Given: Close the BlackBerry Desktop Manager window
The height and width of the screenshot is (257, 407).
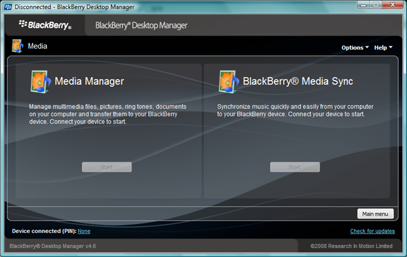Looking at the screenshot, I should point(393,4).
